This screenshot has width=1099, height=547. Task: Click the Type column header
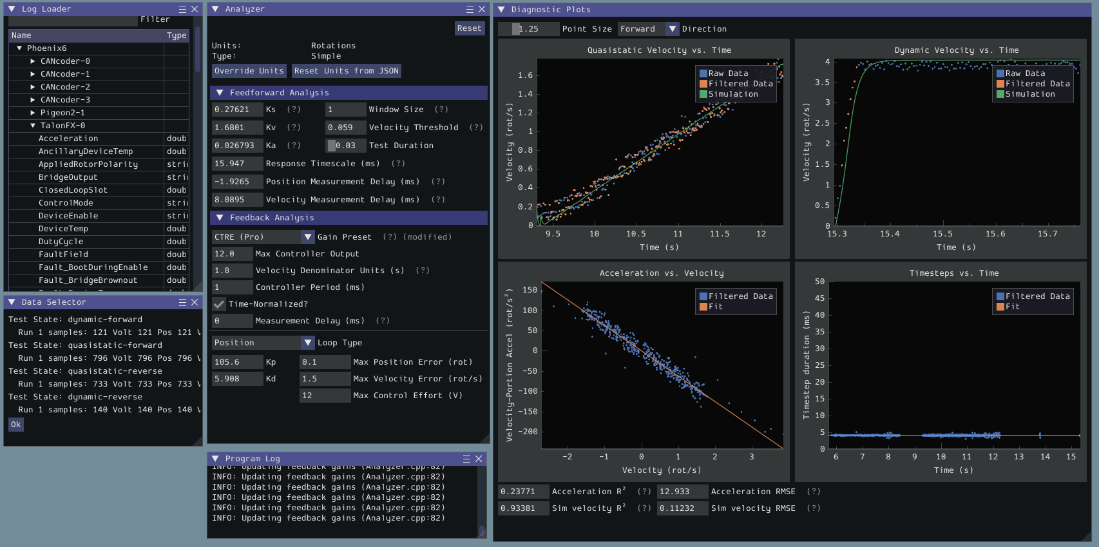pyautogui.click(x=177, y=35)
